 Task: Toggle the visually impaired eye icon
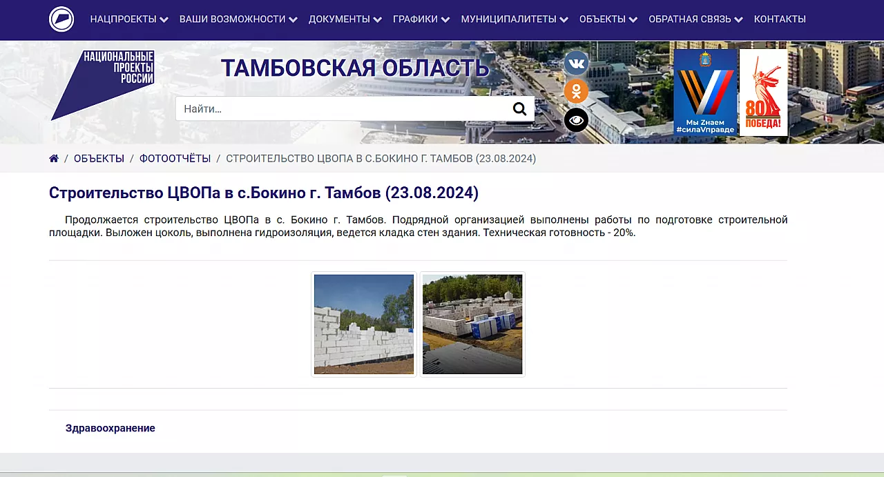[x=576, y=120]
